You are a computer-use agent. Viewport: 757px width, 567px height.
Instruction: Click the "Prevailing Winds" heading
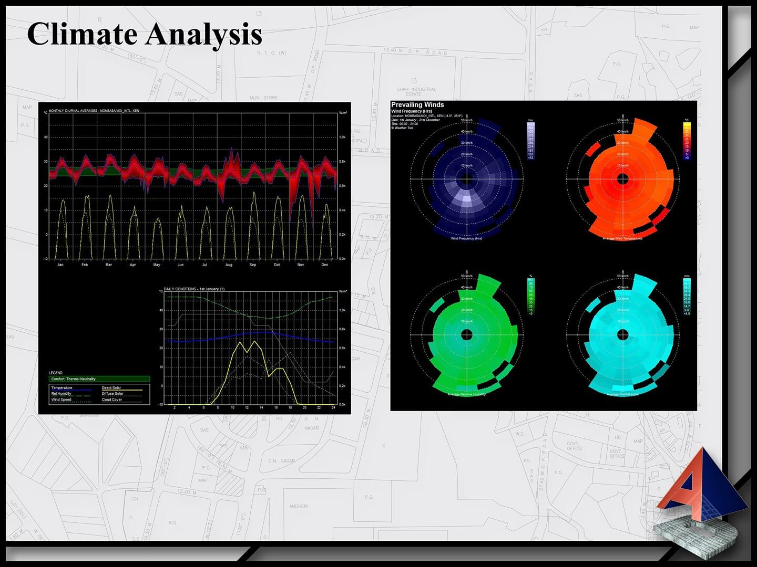tap(417, 105)
